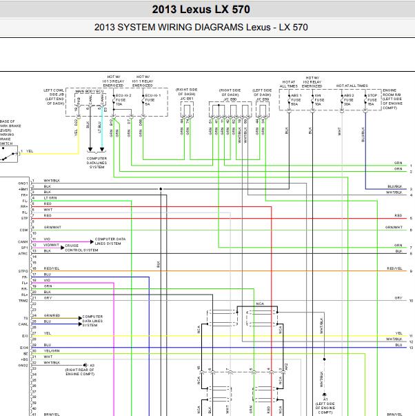Screen dimensions: 415x416
Task: Click the 'ECU-IG 2 FUSE 10A' fuse label
Action: click(123, 100)
